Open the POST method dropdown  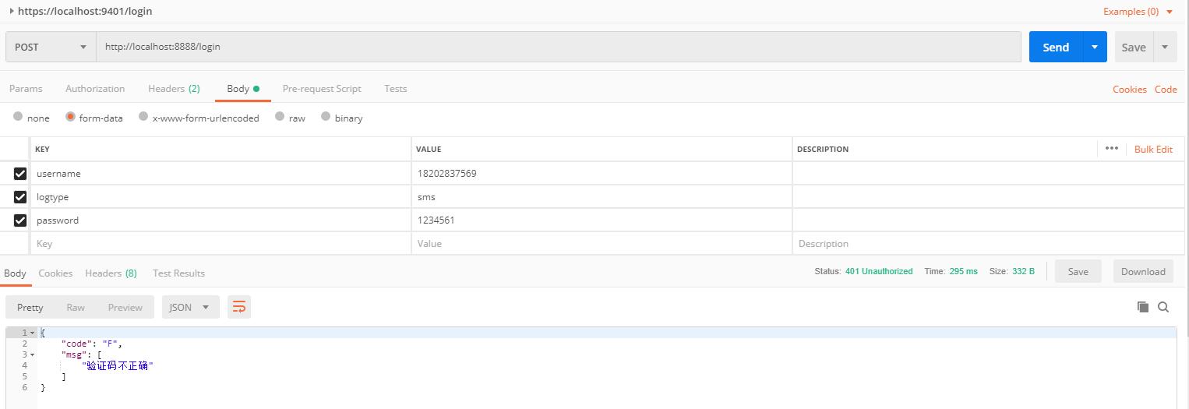tap(51, 47)
